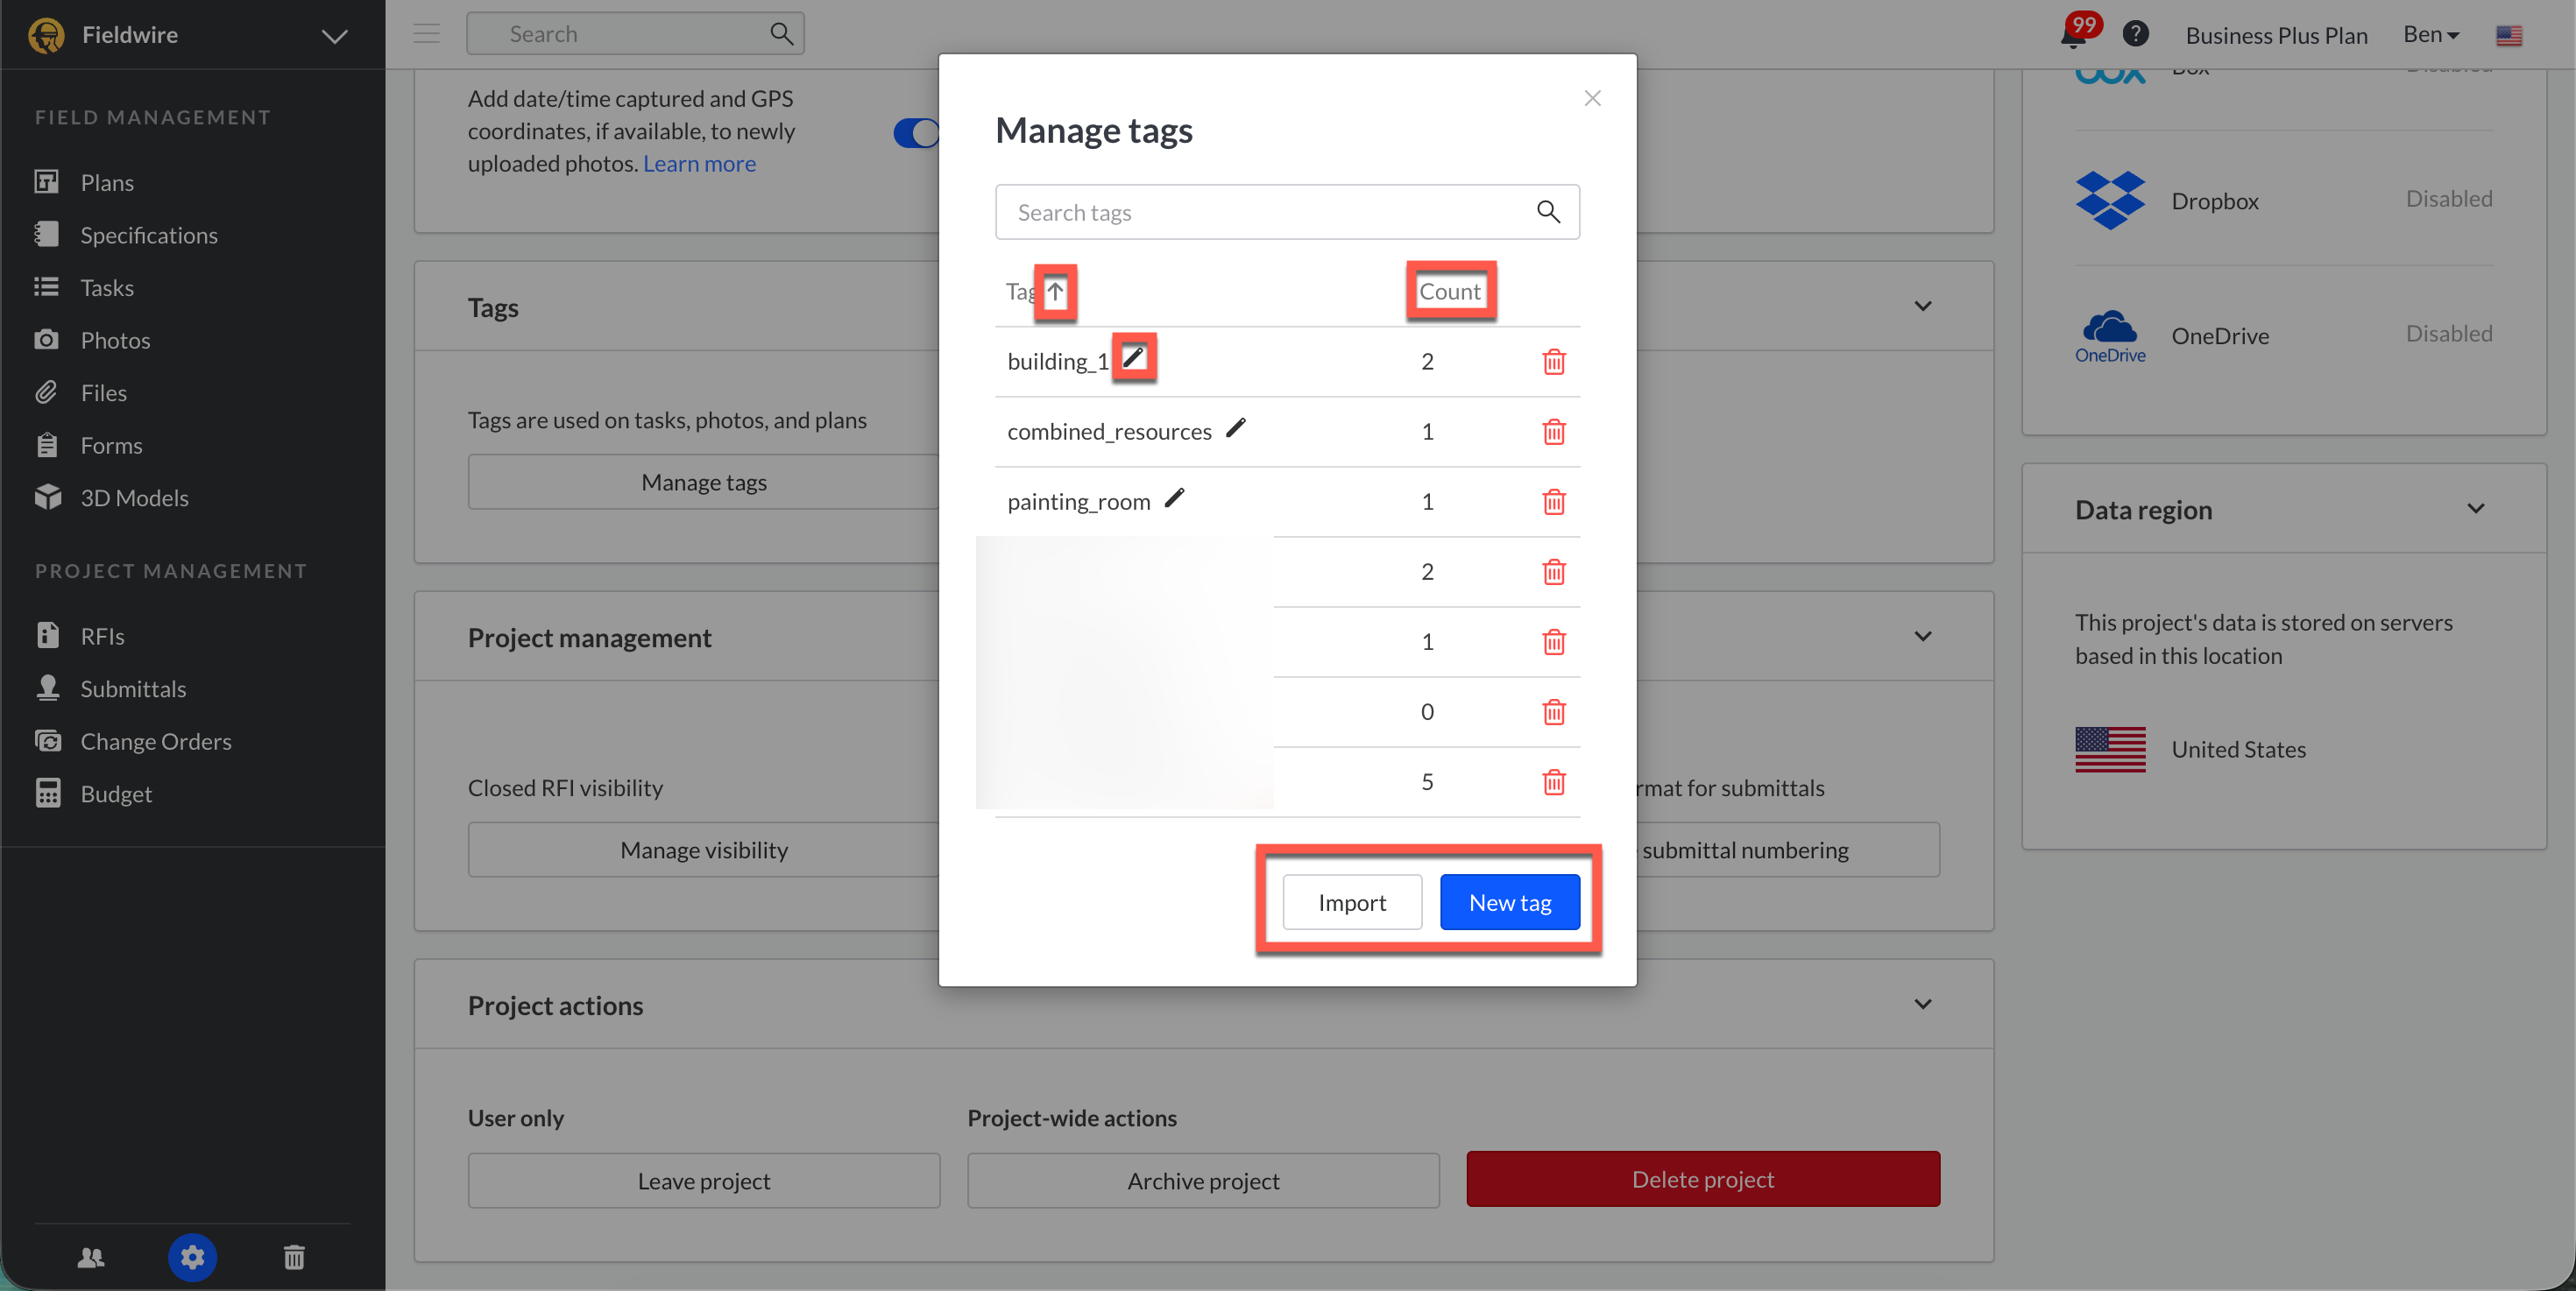Open Forms section in sidebar
The width and height of the screenshot is (2576, 1291).
[111, 445]
